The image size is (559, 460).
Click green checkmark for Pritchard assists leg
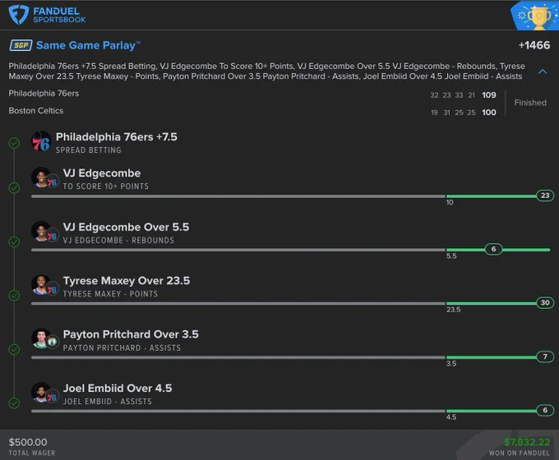(x=14, y=349)
